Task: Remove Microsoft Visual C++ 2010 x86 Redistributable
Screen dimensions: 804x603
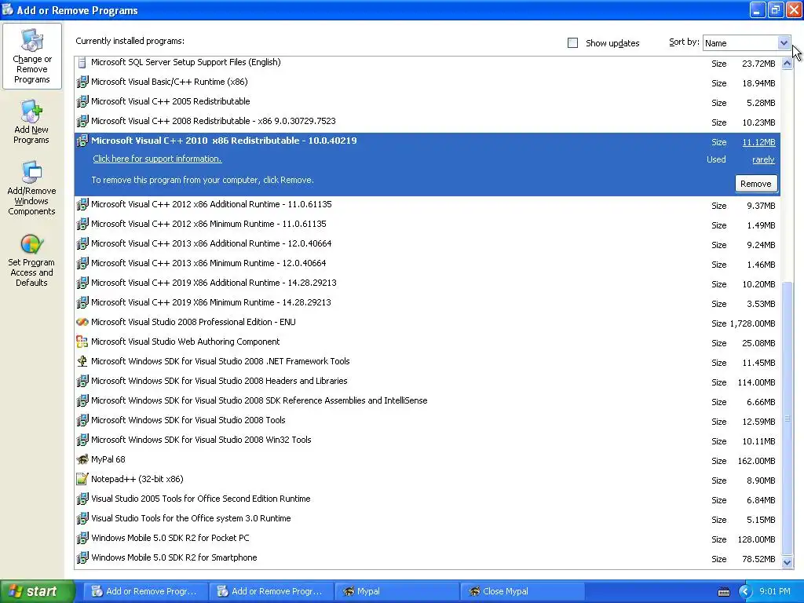Action: [x=756, y=184]
